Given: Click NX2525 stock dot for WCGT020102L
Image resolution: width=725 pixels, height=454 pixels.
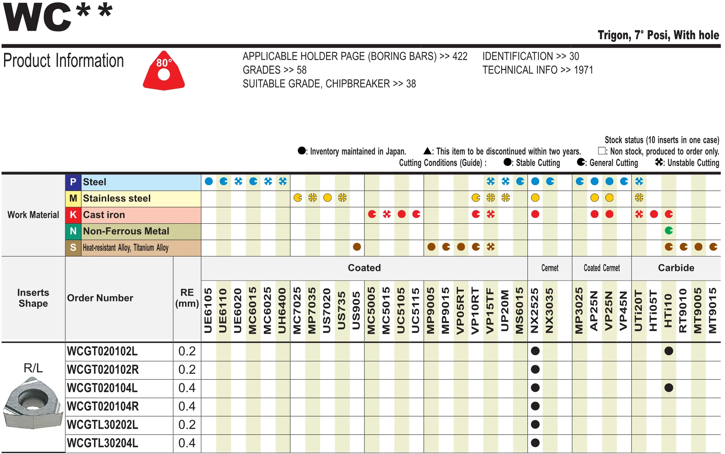Looking at the screenshot, I should pyautogui.click(x=535, y=351).
